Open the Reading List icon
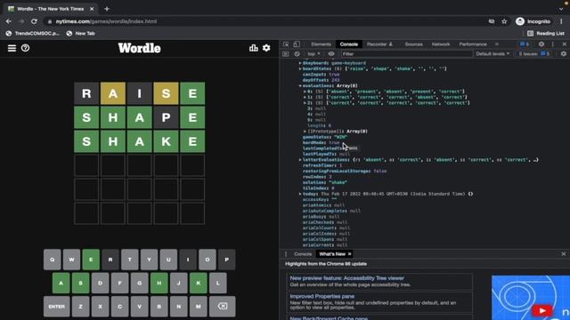Viewport: 570px width, 320px height. tap(531, 34)
